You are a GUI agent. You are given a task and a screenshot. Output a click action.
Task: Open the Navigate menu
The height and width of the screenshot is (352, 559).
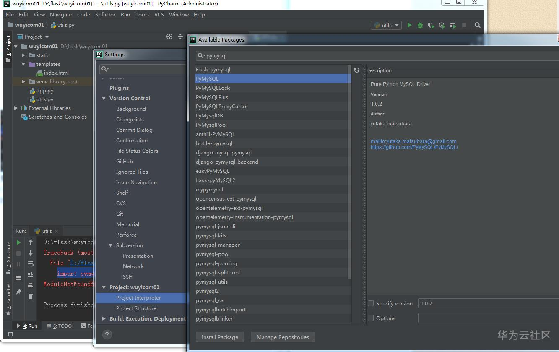click(x=61, y=14)
